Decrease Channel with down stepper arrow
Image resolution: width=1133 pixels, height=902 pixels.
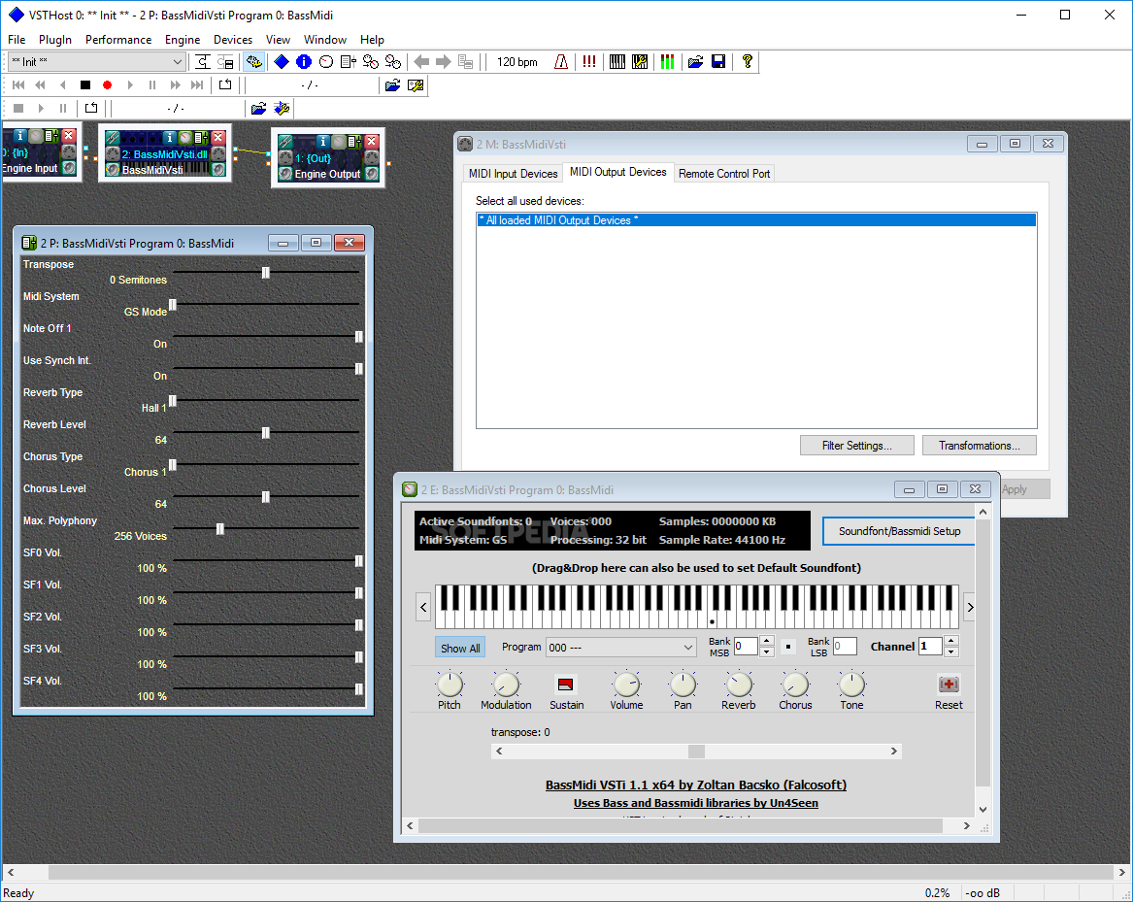[x=951, y=651]
